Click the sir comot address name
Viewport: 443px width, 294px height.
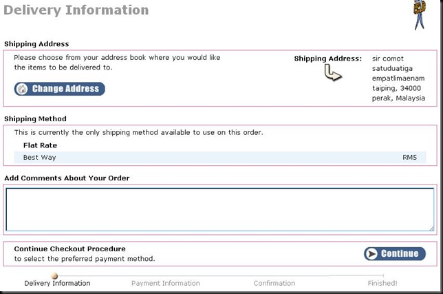point(388,59)
